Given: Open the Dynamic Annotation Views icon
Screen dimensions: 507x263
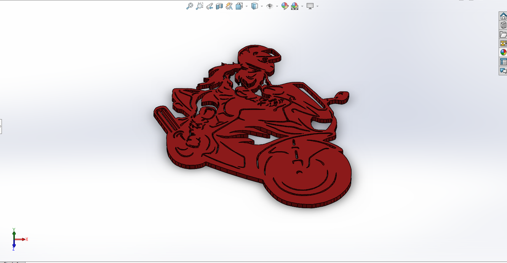Looking at the screenshot, I should tap(229, 6).
